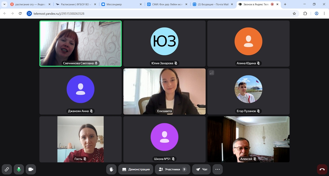Screen dimensions: 329x176
Task: Open the tab search dropdown arrow
Action: coord(4,4)
